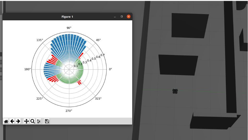Click the 270° label on polar plot
This screenshot has width=248, height=140.
click(69, 111)
